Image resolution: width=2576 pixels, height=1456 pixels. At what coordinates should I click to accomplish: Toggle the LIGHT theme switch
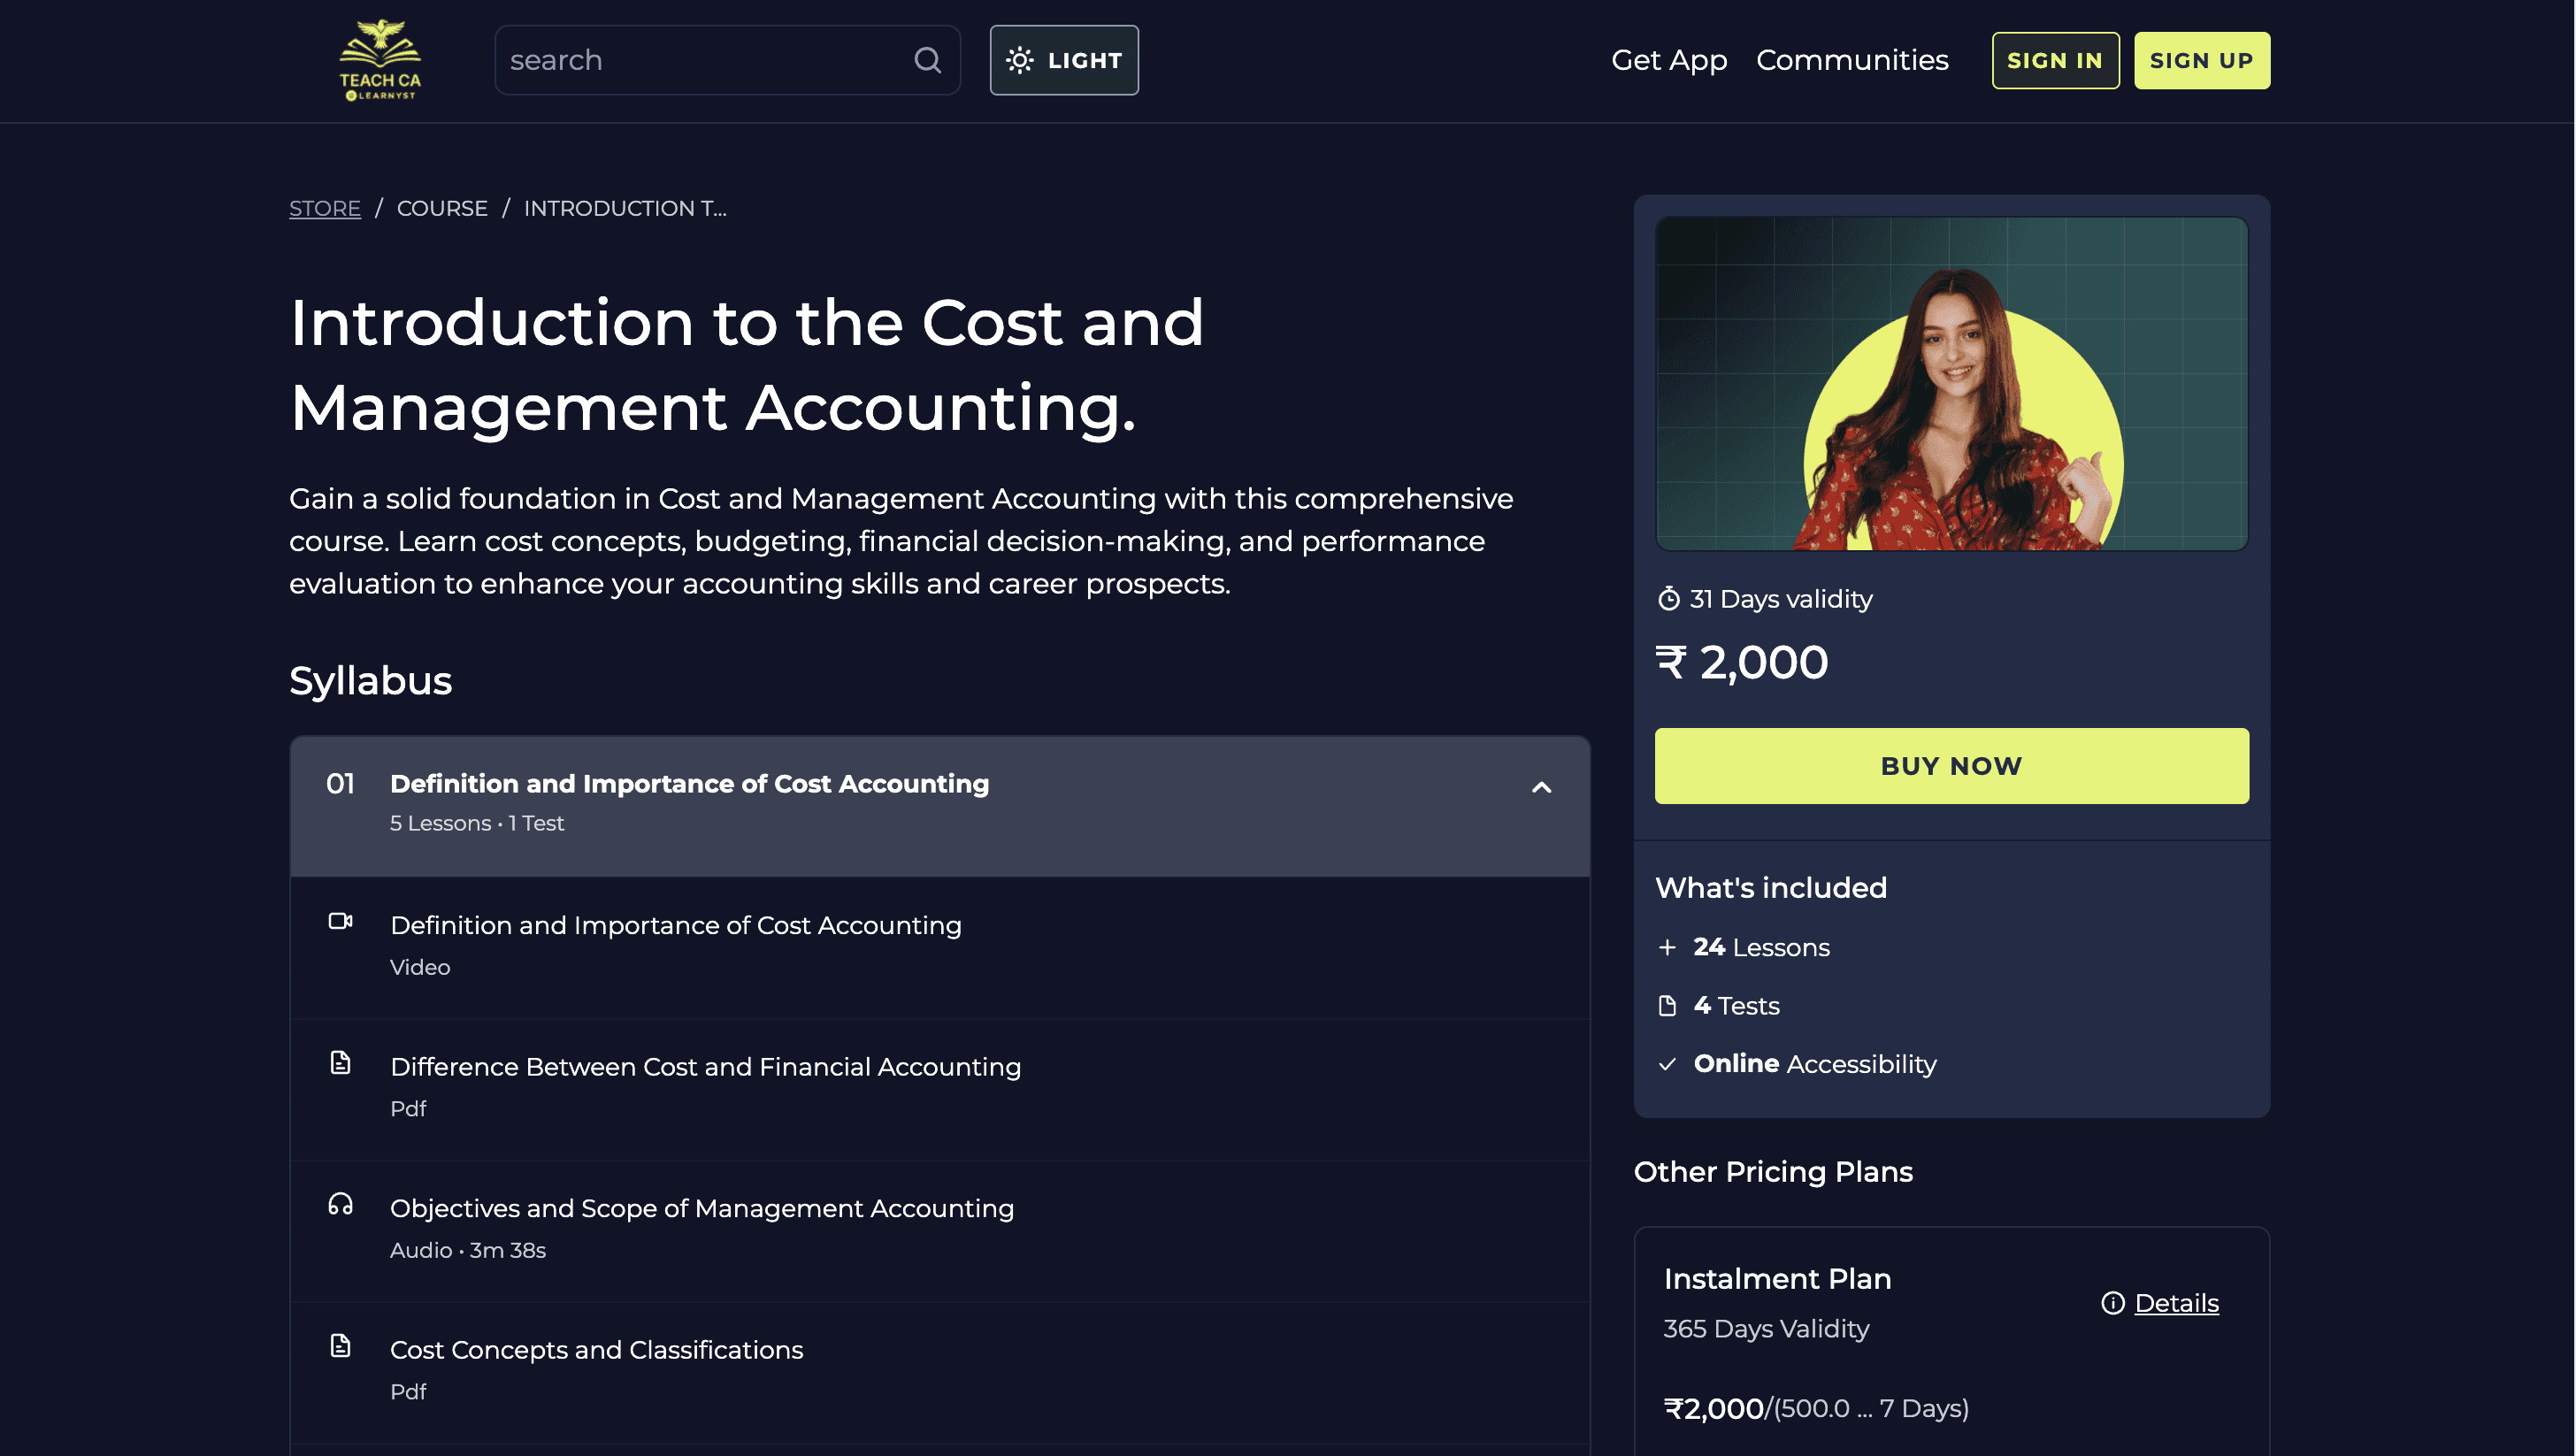click(1063, 60)
